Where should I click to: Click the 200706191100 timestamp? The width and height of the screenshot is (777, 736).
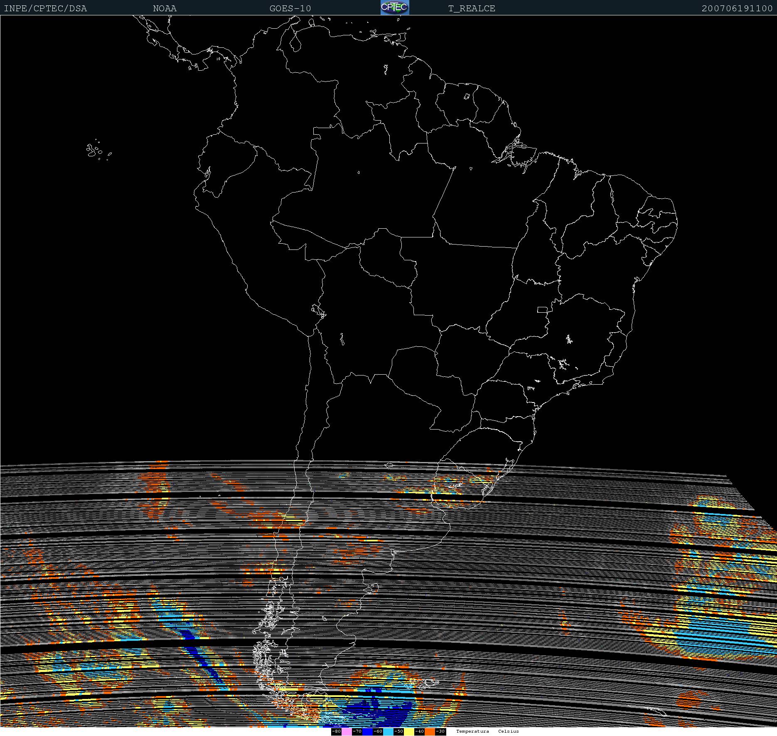(x=737, y=8)
